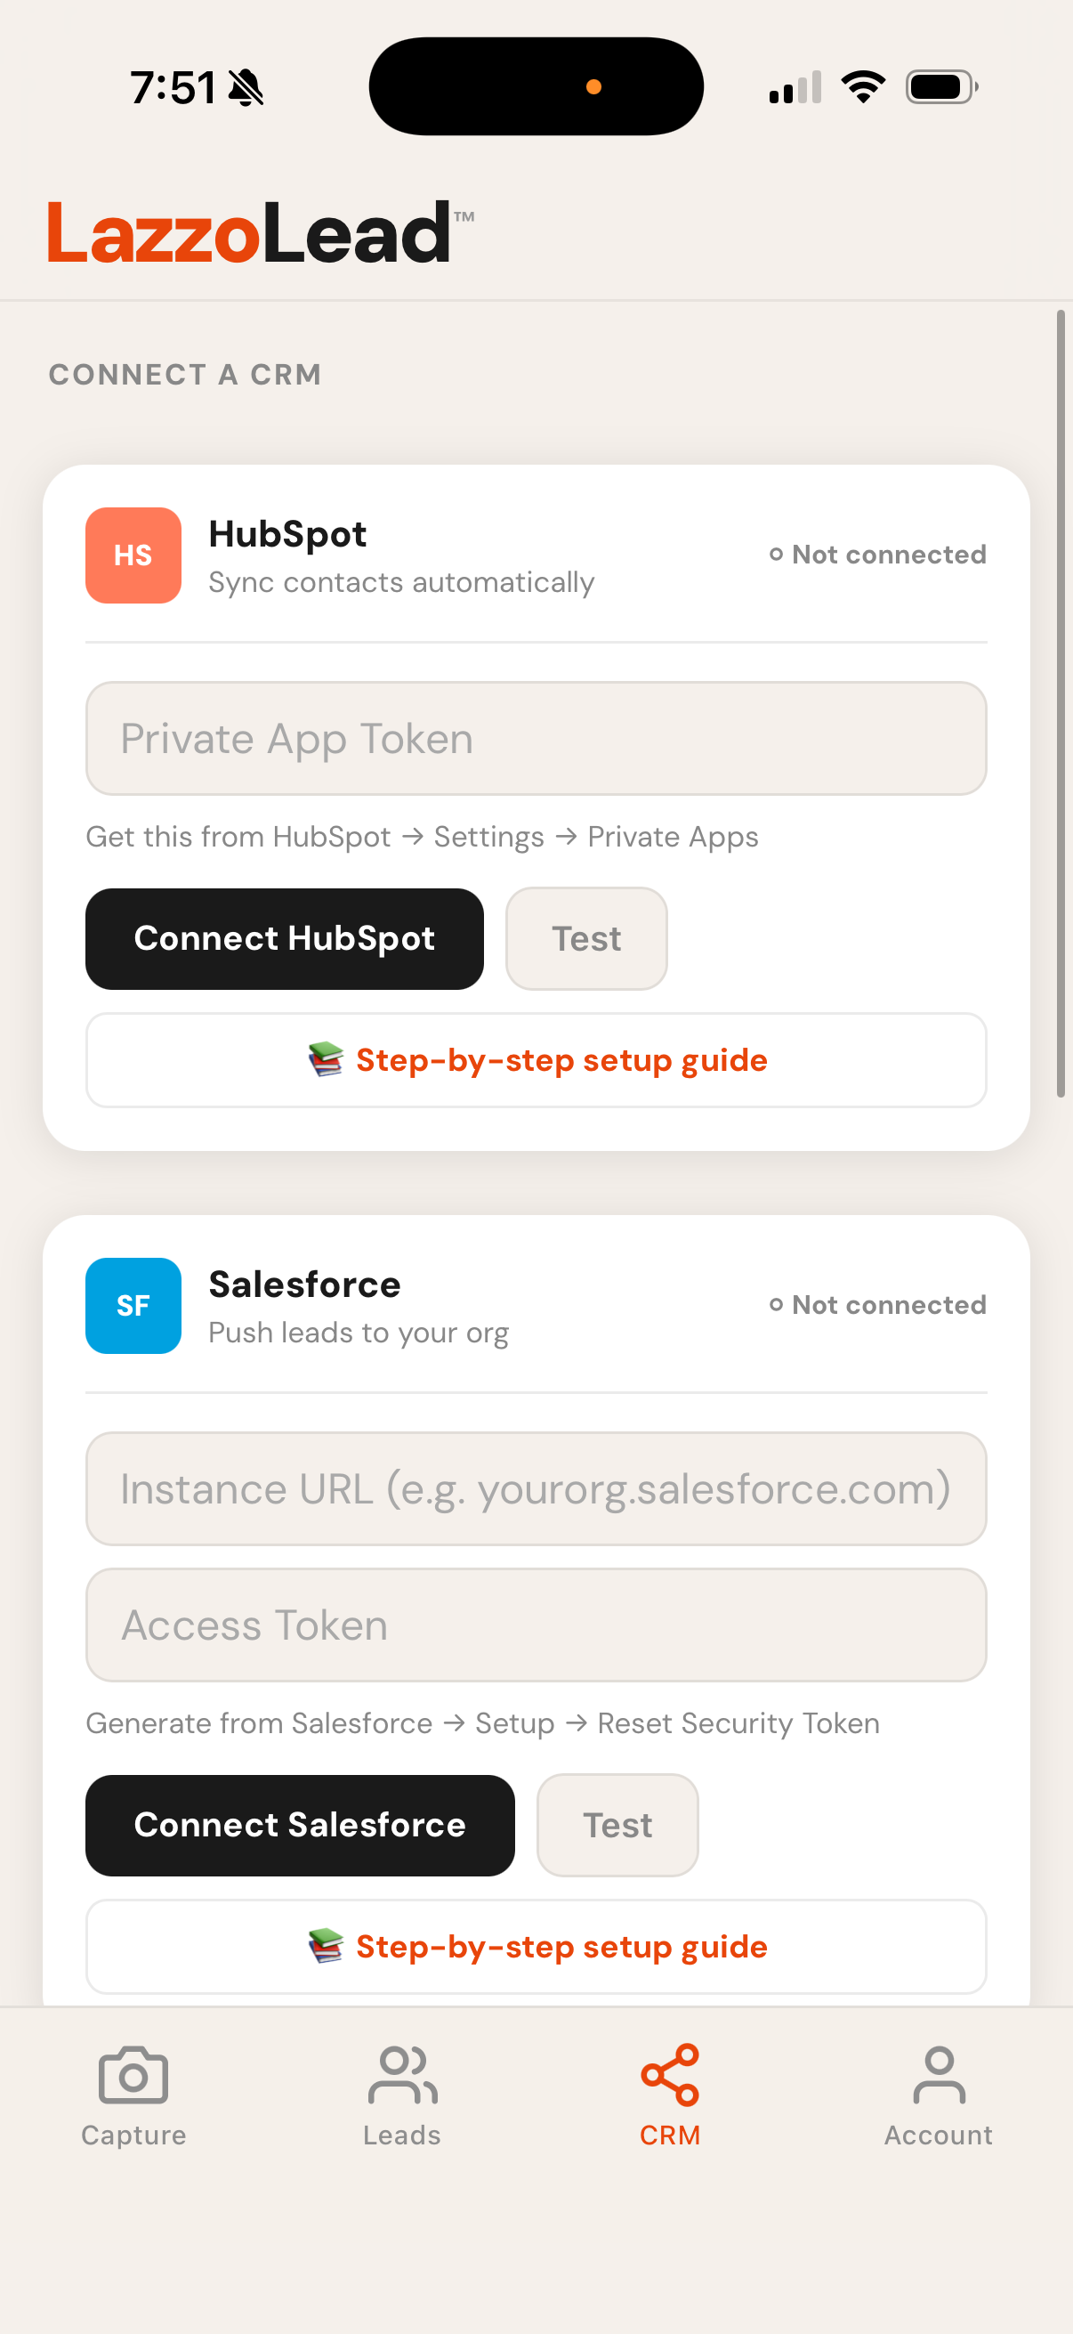1073x2334 pixels.
Task: Focus the Private App Token field
Action: pyautogui.click(x=536, y=739)
